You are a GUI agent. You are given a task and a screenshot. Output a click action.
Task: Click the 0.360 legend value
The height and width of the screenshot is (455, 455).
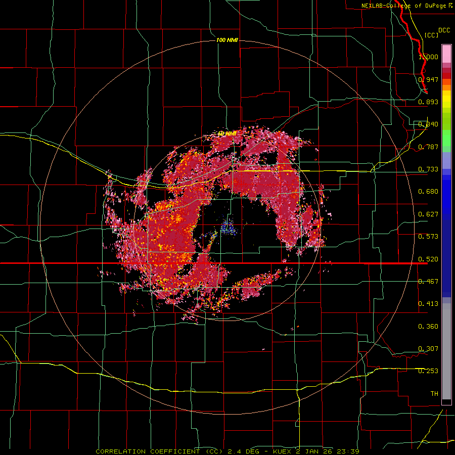tap(428, 327)
